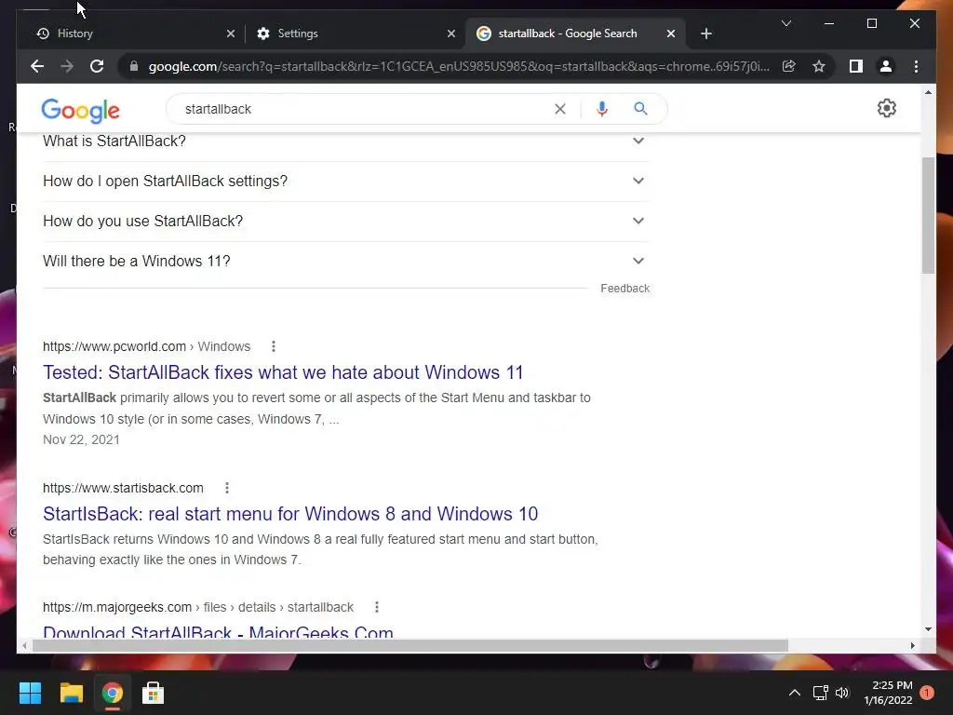
Task: Open the tab search dropdown
Action: (785, 23)
